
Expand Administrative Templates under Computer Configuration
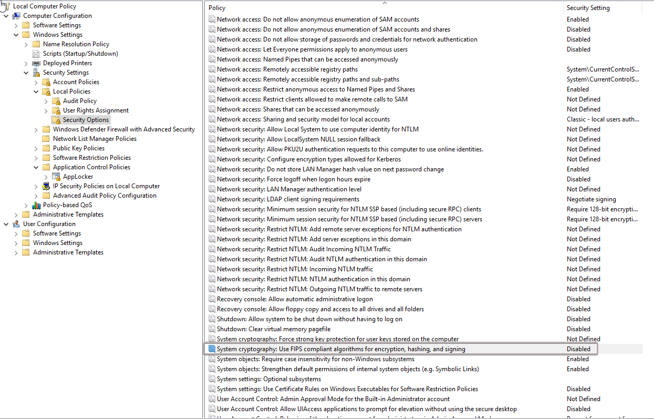tap(16, 214)
